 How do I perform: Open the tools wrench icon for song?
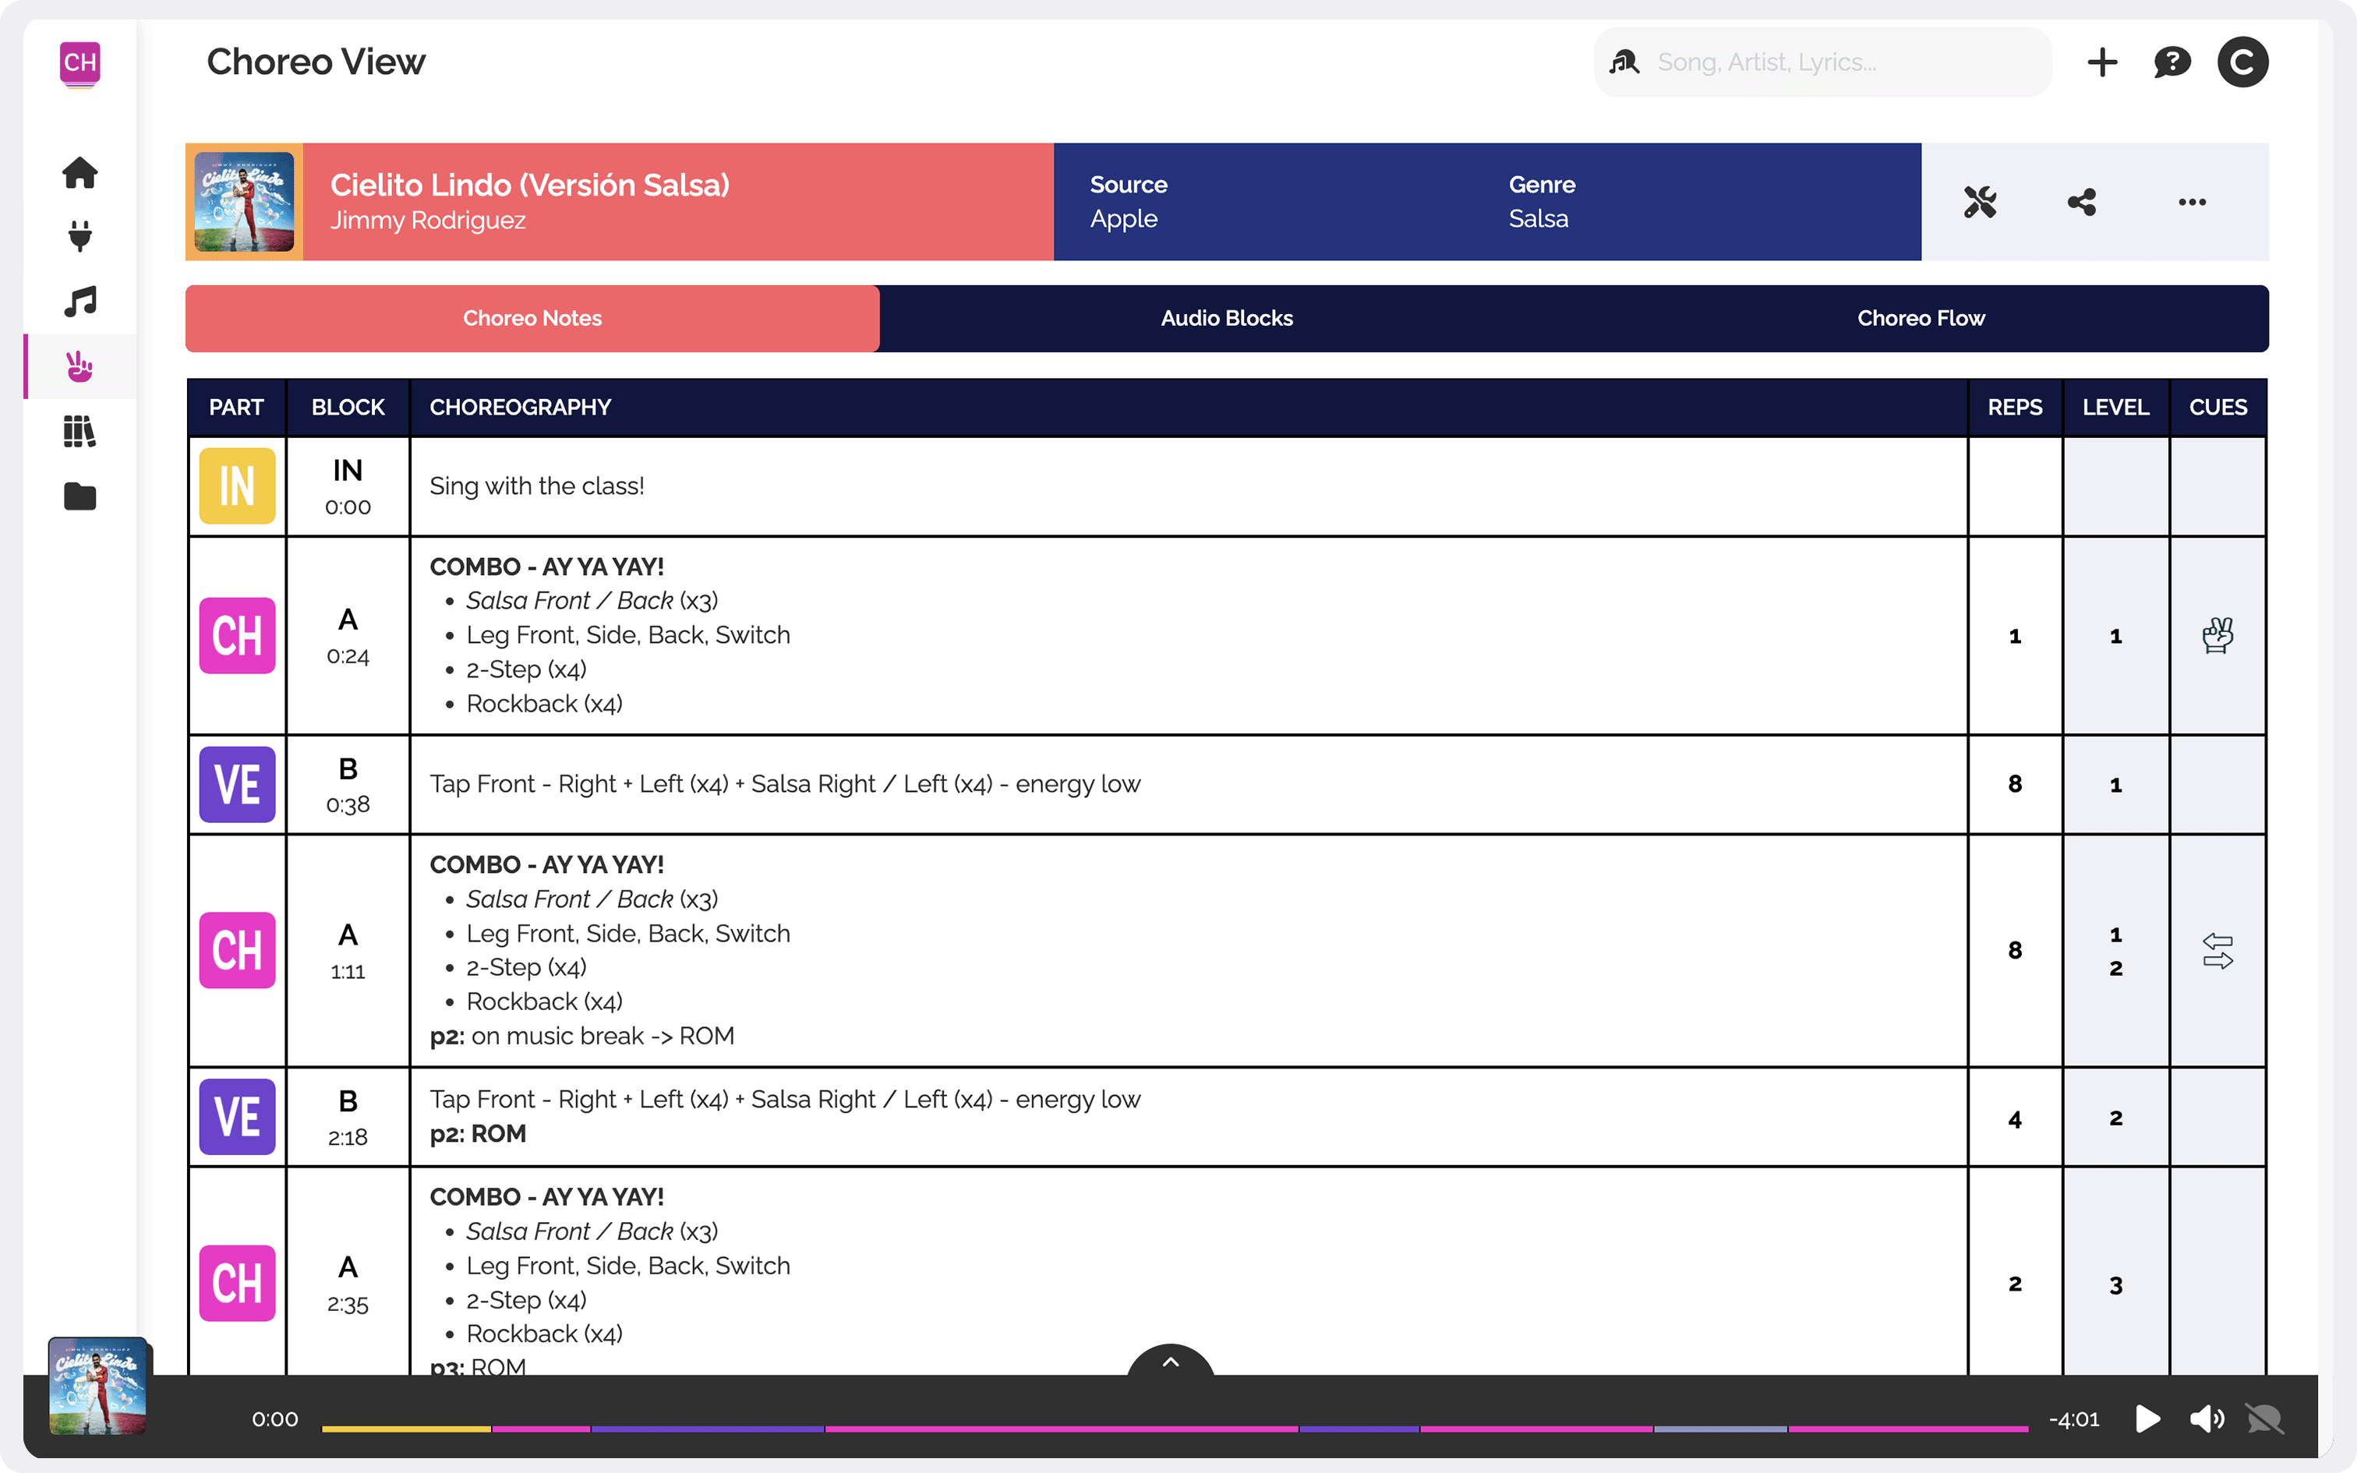click(x=1980, y=202)
